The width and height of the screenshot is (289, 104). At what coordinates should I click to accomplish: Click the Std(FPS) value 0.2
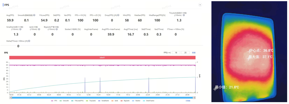click(x=56, y=20)
